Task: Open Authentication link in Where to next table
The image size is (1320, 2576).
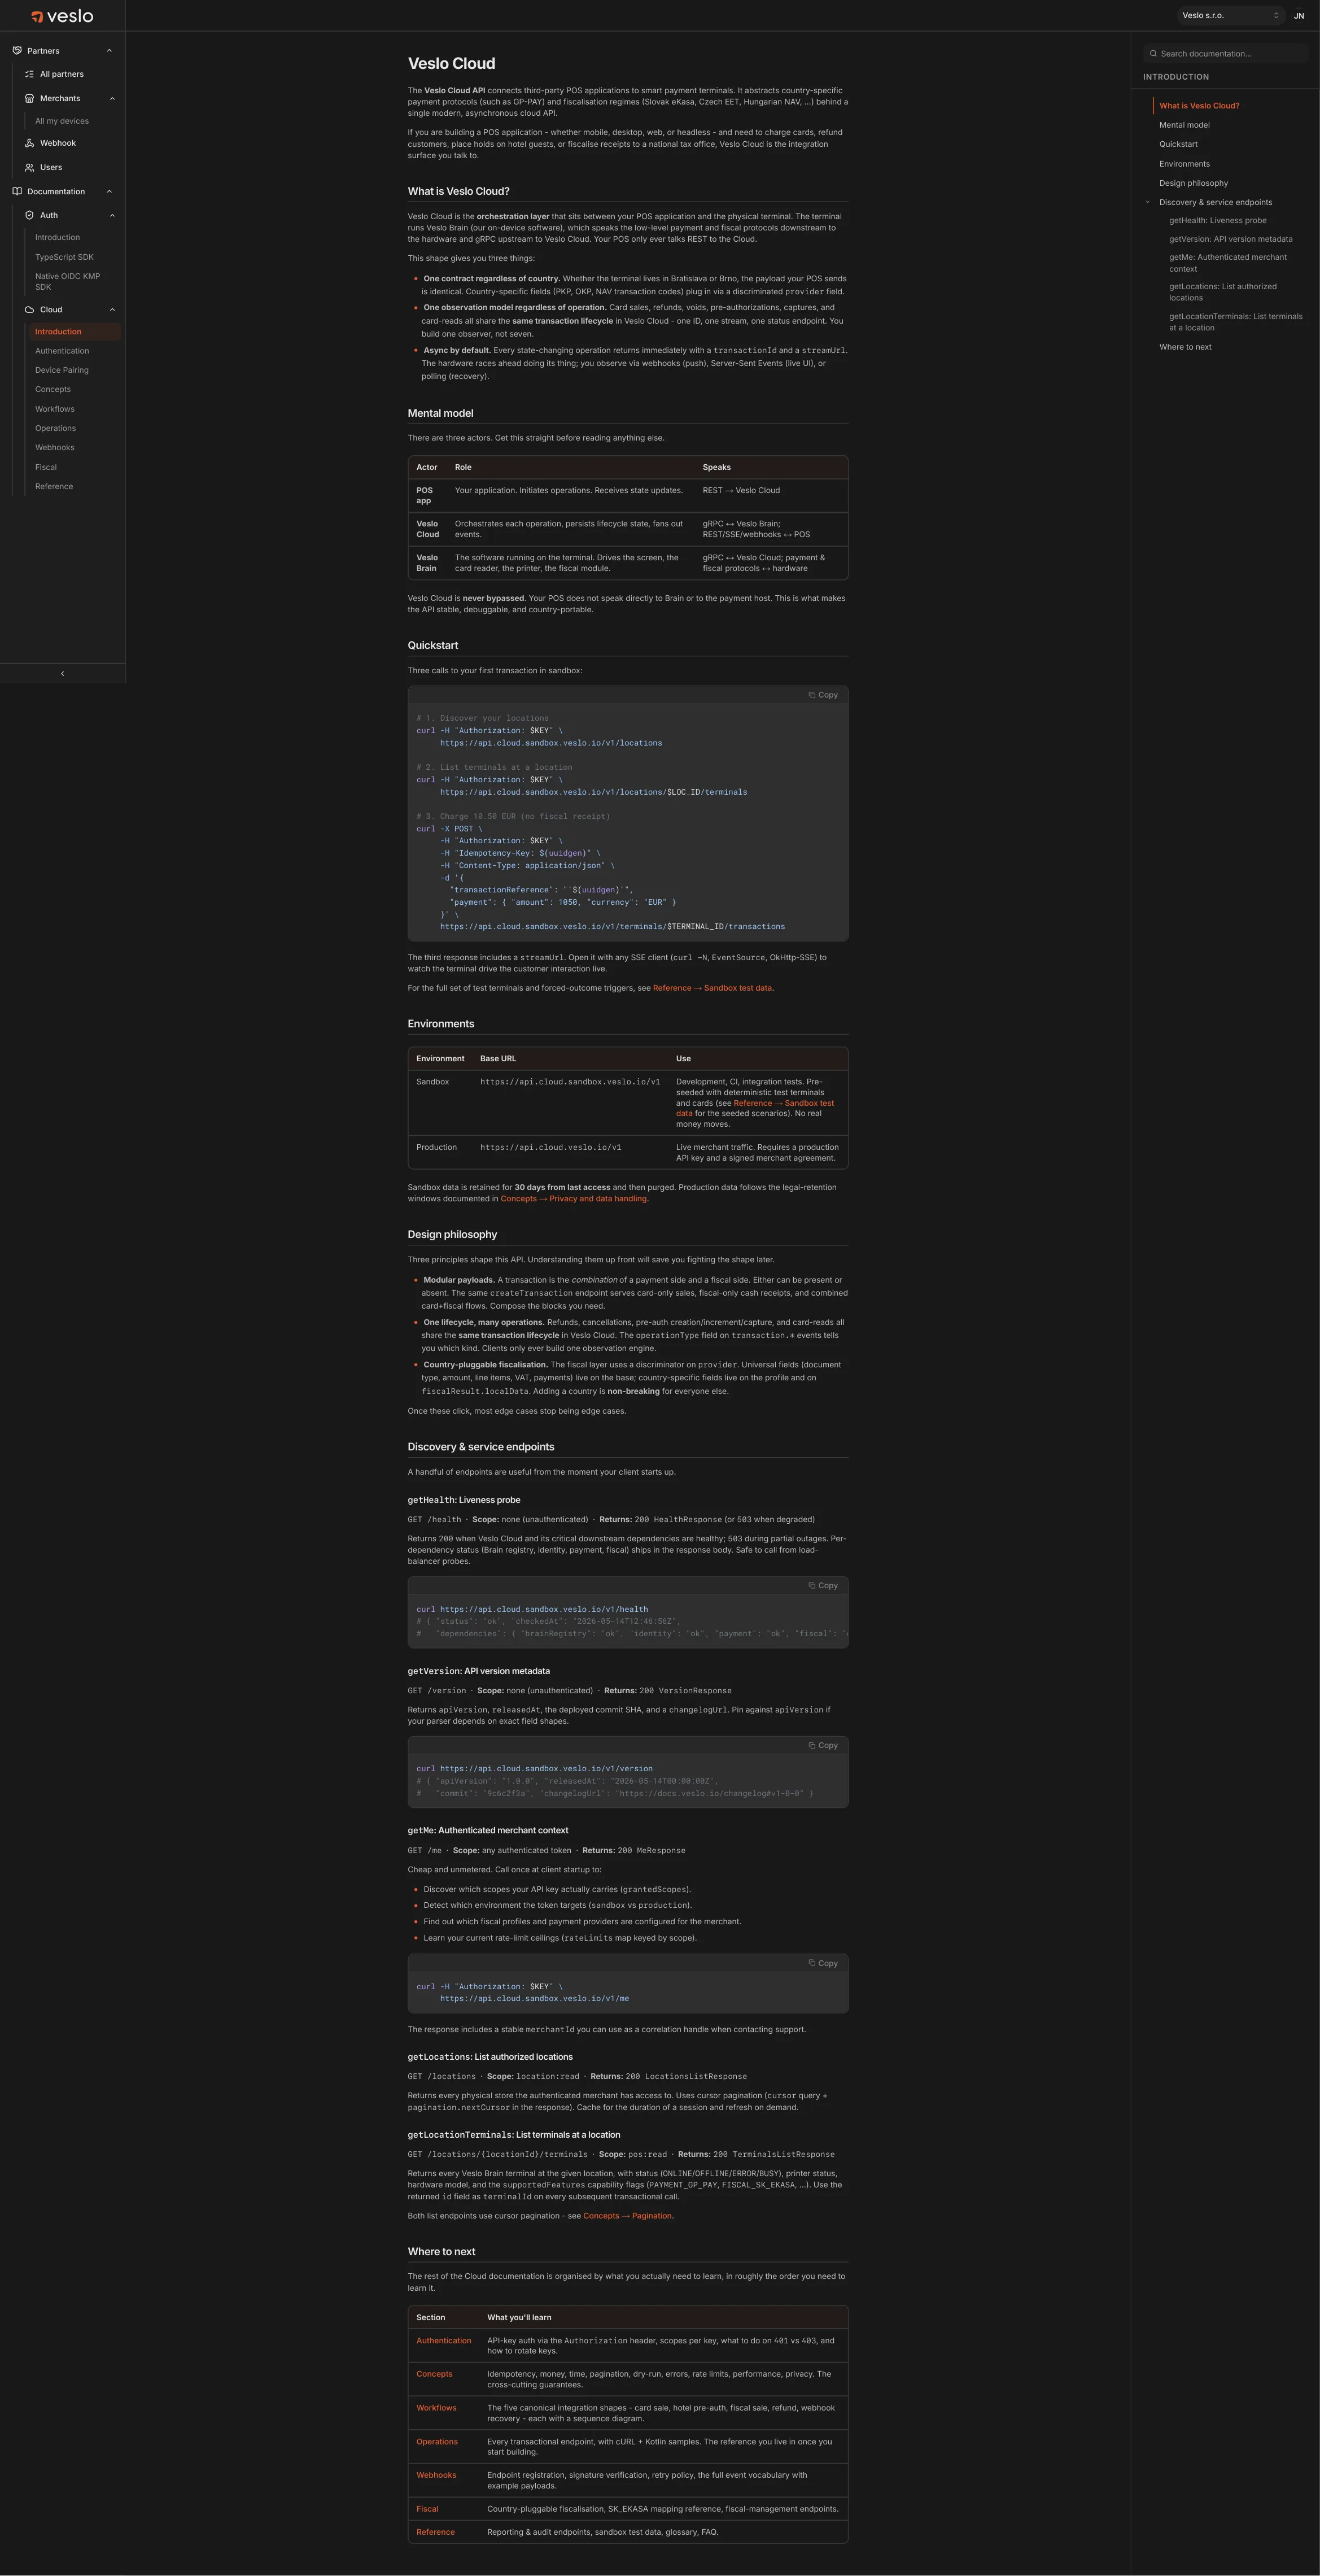Action: tap(443, 2340)
